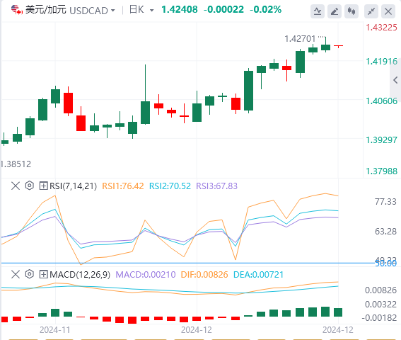Expand the MACD panel plus icon
The height and width of the screenshot is (340, 401).
pos(43,274)
